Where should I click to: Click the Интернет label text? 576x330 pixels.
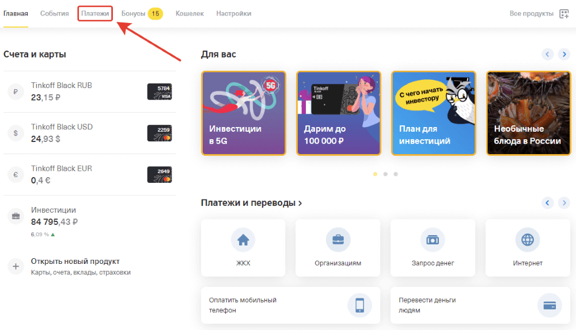528,263
